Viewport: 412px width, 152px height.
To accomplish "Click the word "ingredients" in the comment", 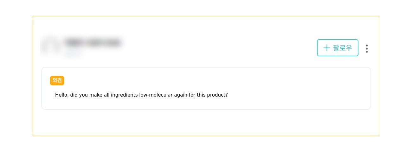I will pyautogui.click(x=124, y=95).
